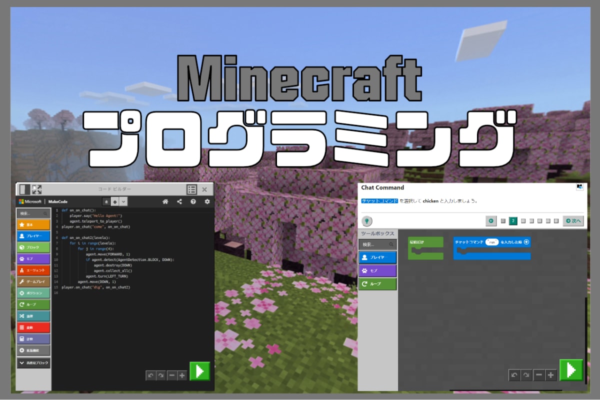Click the MakeCode home icon
The height and width of the screenshot is (400, 600).
tap(166, 201)
